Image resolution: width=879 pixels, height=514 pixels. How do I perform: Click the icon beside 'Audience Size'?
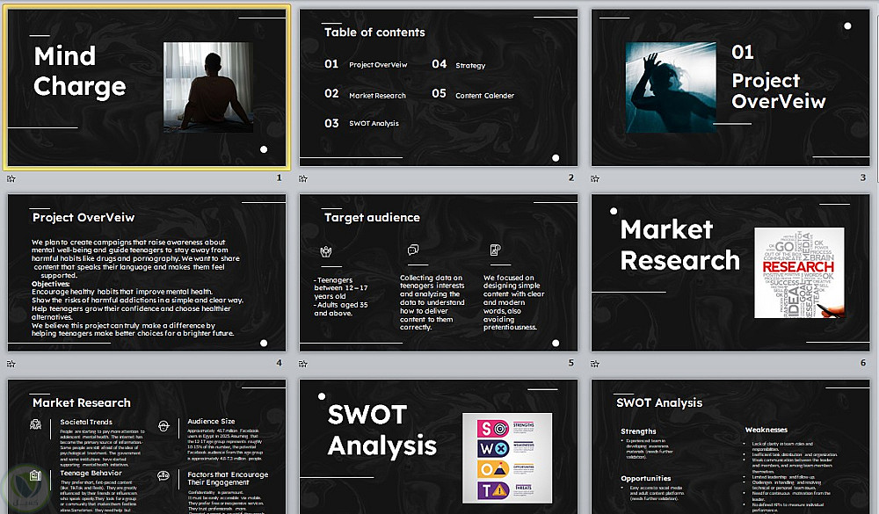coord(163,426)
